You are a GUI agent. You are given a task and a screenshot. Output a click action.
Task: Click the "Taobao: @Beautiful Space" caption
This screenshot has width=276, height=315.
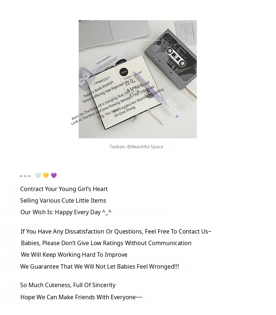click(x=136, y=147)
